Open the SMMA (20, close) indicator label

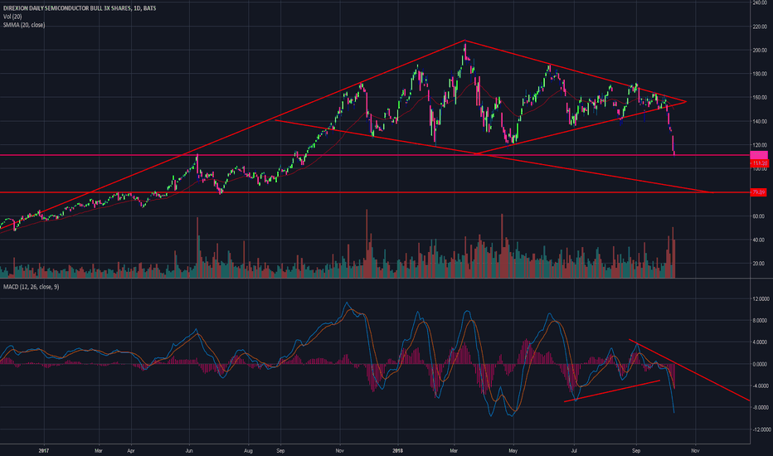coord(24,25)
